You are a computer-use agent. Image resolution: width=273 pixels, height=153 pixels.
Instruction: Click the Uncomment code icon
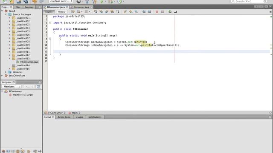175,12
